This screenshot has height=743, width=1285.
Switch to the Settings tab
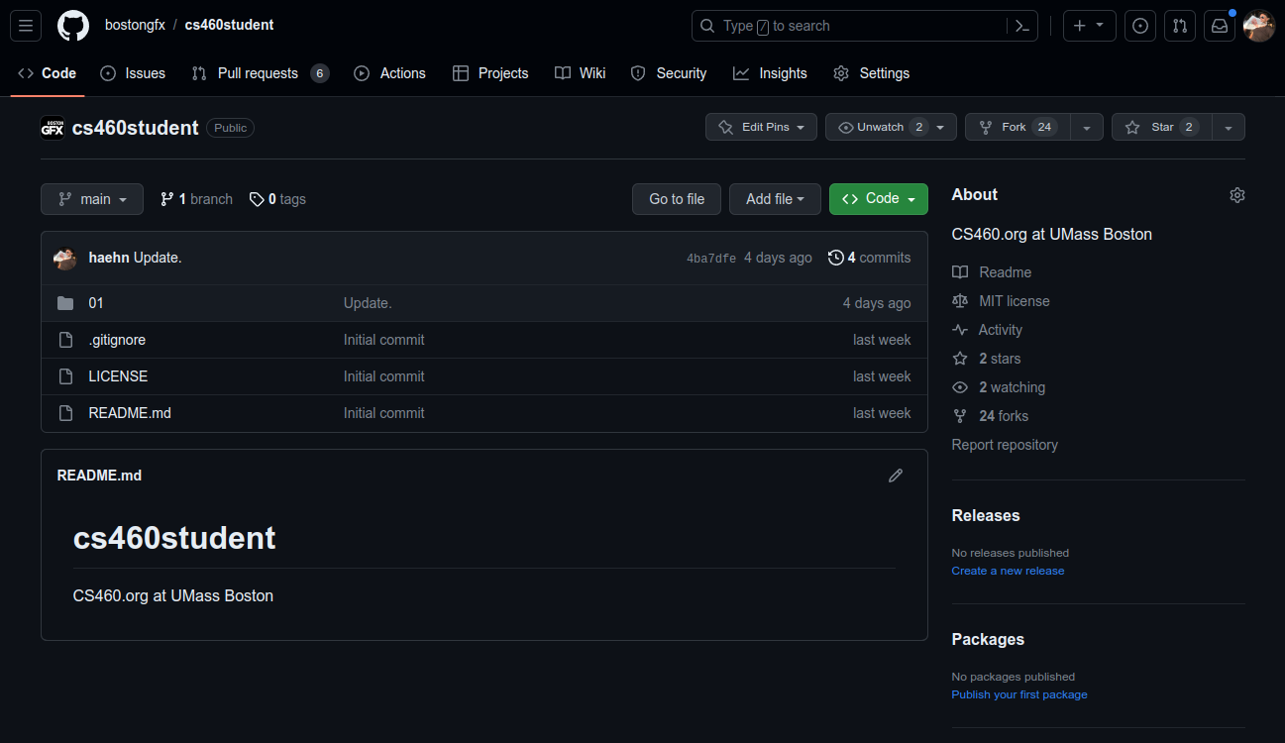(871, 73)
